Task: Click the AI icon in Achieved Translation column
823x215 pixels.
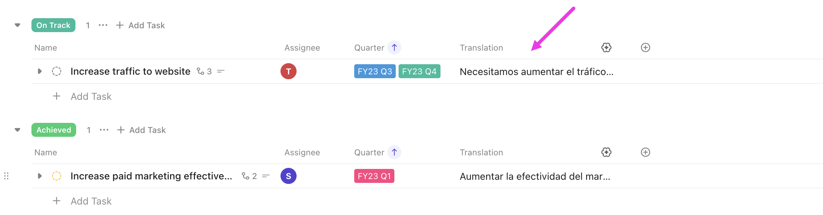Action: [x=606, y=152]
